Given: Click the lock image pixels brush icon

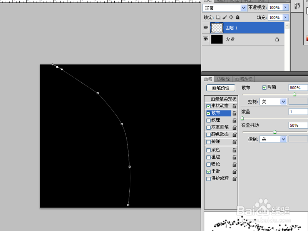Looking at the screenshot, I should coord(224,17).
